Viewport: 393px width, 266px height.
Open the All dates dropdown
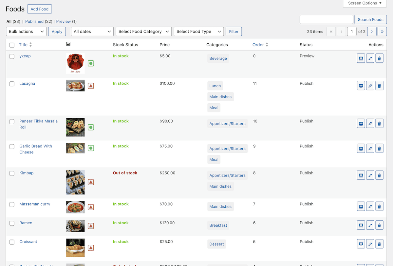tap(92, 31)
